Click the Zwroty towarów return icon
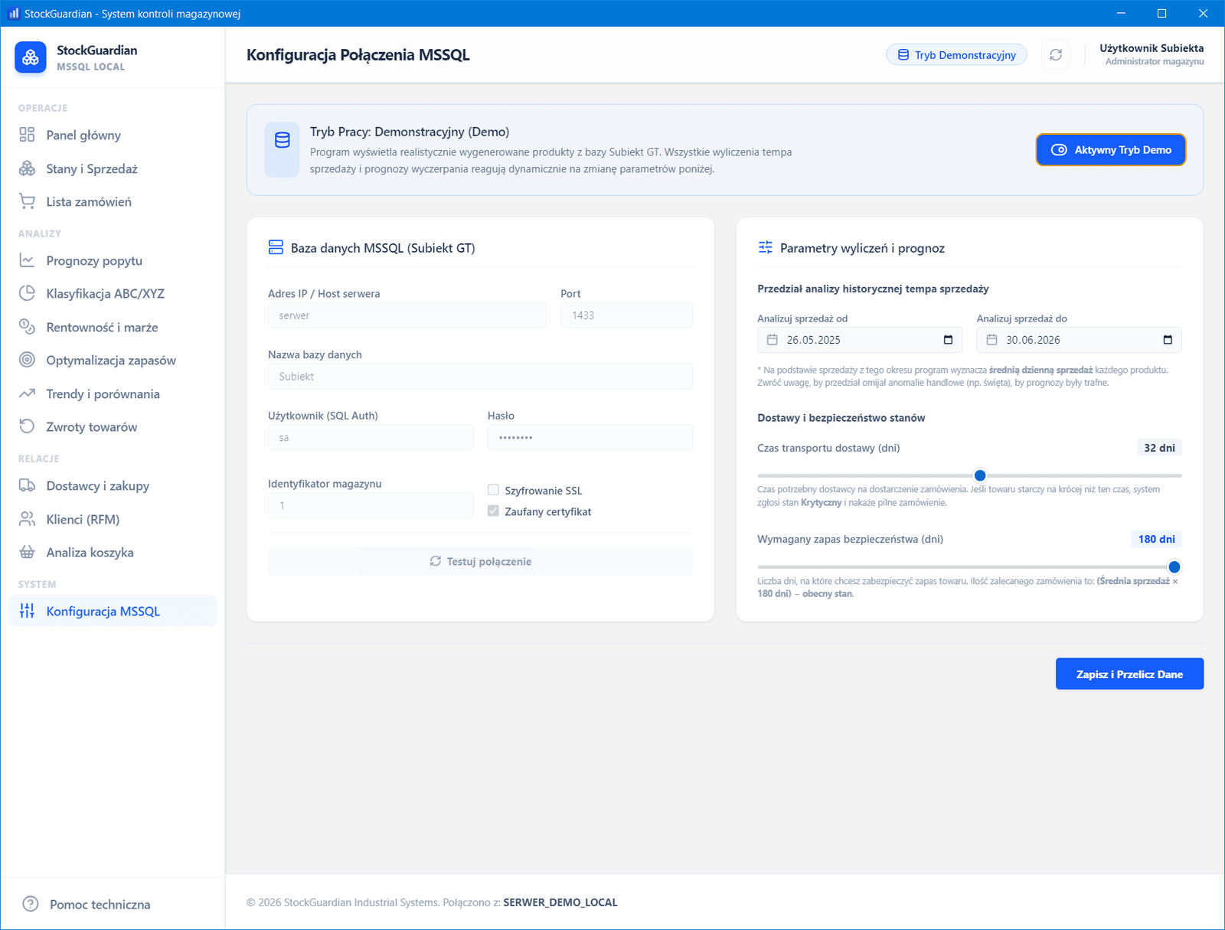 point(27,426)
